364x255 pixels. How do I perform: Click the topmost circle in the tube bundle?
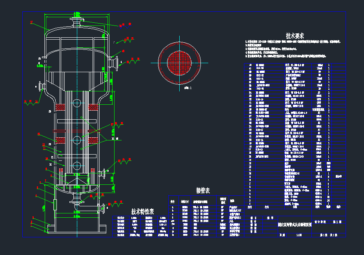point(76,103)
